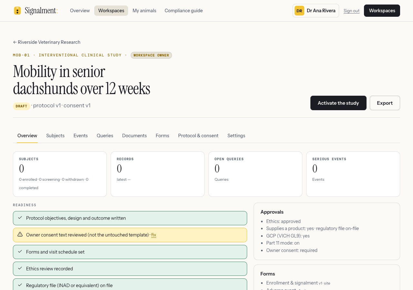Click the 'consent v1' text under title
This screenshot has width=413, height=290.
[x=77, y=105]
